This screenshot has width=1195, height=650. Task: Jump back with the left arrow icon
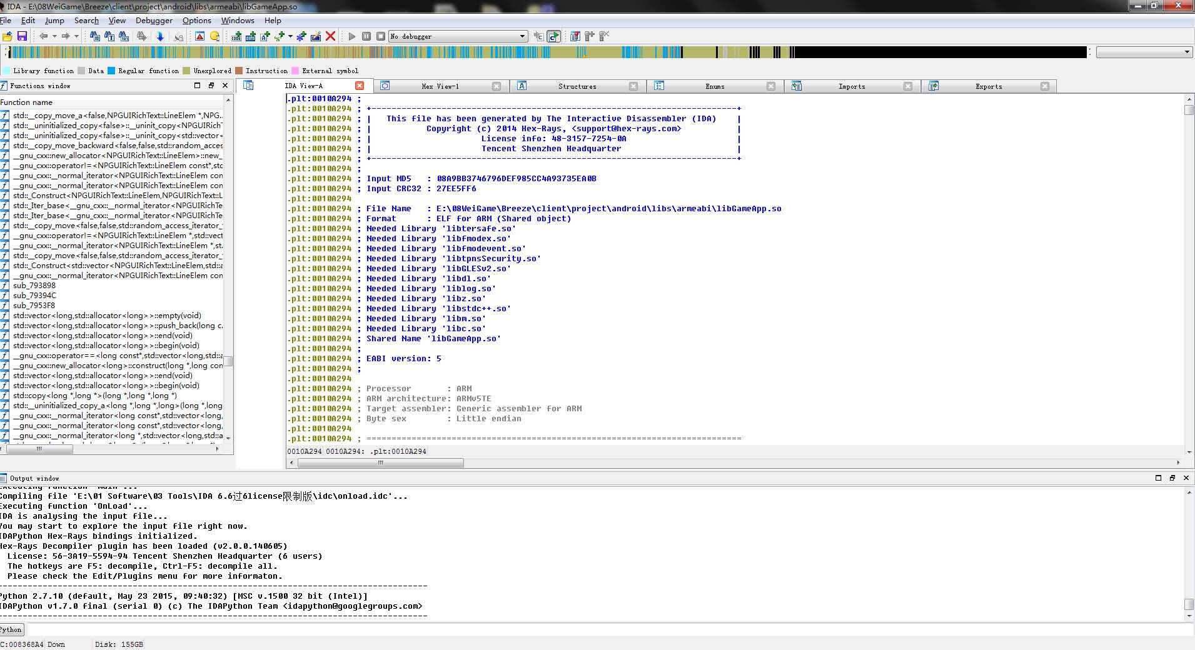coord(43,36)
